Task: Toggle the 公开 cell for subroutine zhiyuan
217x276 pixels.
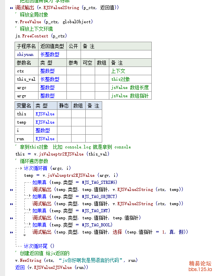Action: (74, 54)
